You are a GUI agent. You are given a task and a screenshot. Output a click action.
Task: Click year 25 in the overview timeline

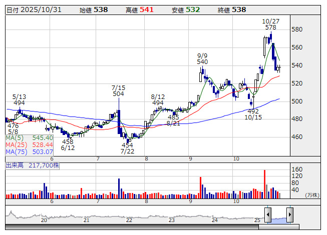point(257,220)
